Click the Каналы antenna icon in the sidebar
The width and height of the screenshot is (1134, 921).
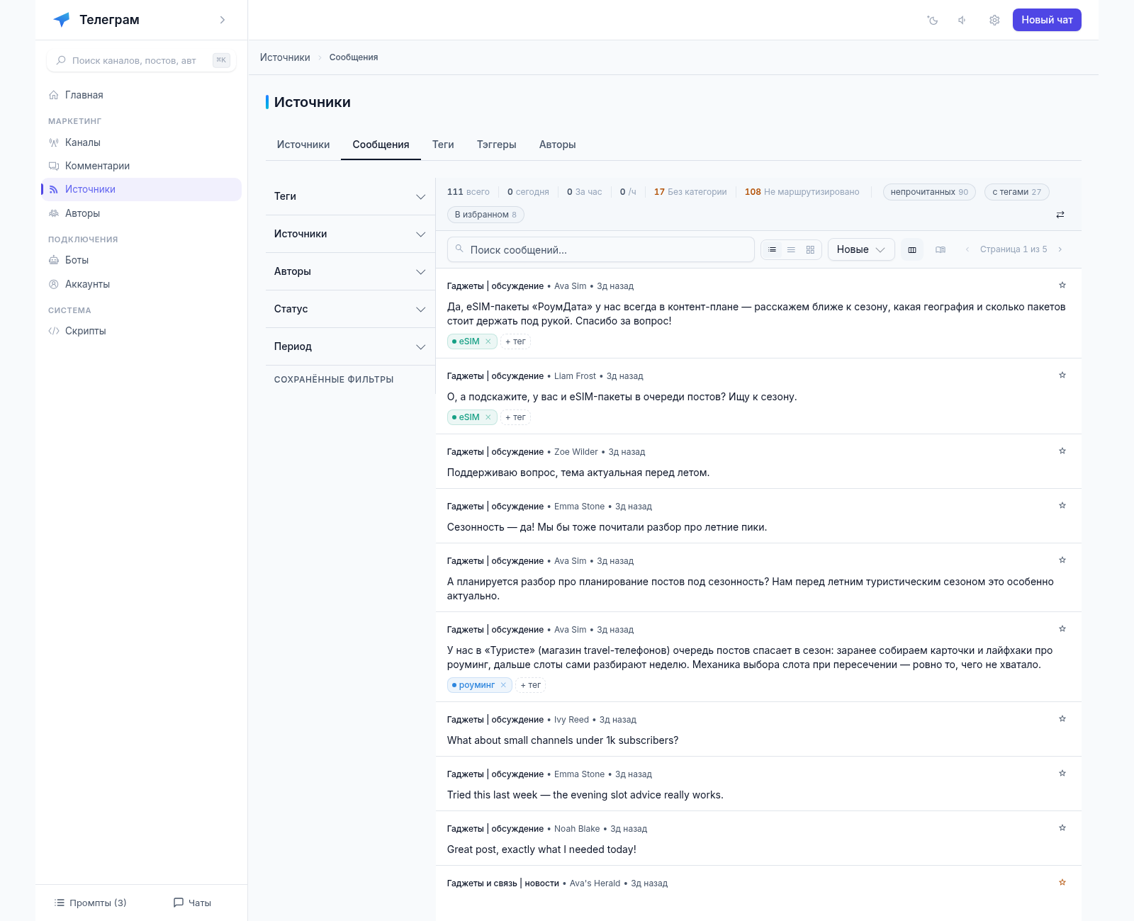(54, 142)
